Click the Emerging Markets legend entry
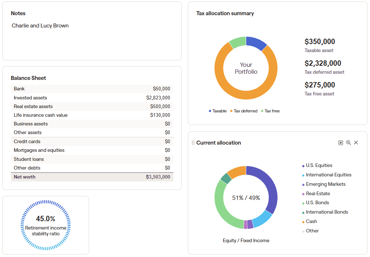 [325, 184]
